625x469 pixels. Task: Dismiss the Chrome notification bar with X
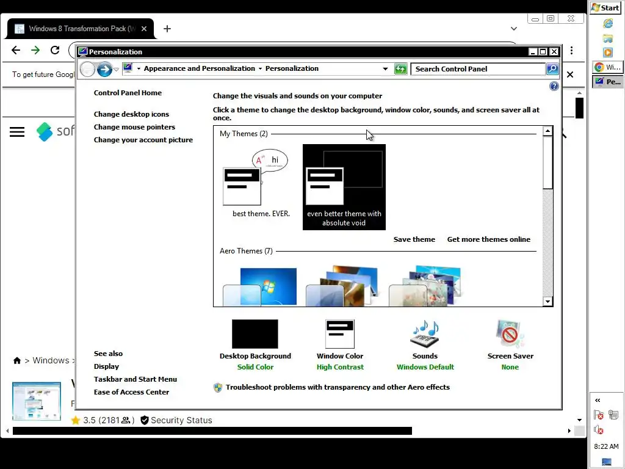570,75
